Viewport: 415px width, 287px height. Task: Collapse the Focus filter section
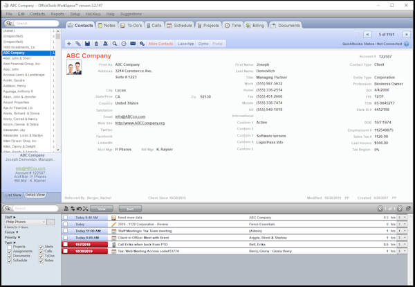[17, 232]
